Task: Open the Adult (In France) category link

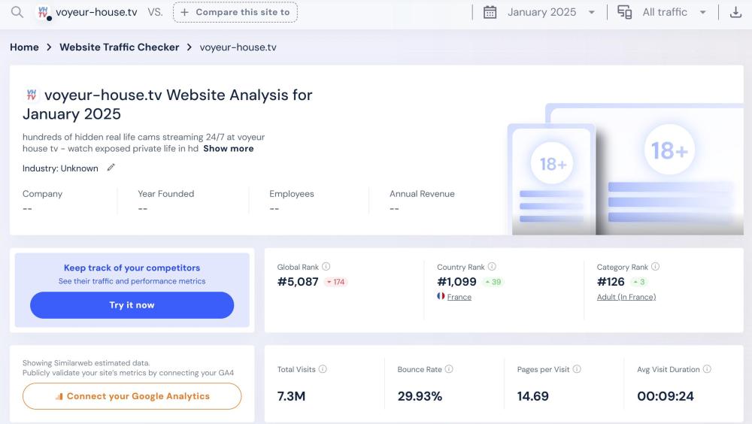Action: tap(626, 297)
